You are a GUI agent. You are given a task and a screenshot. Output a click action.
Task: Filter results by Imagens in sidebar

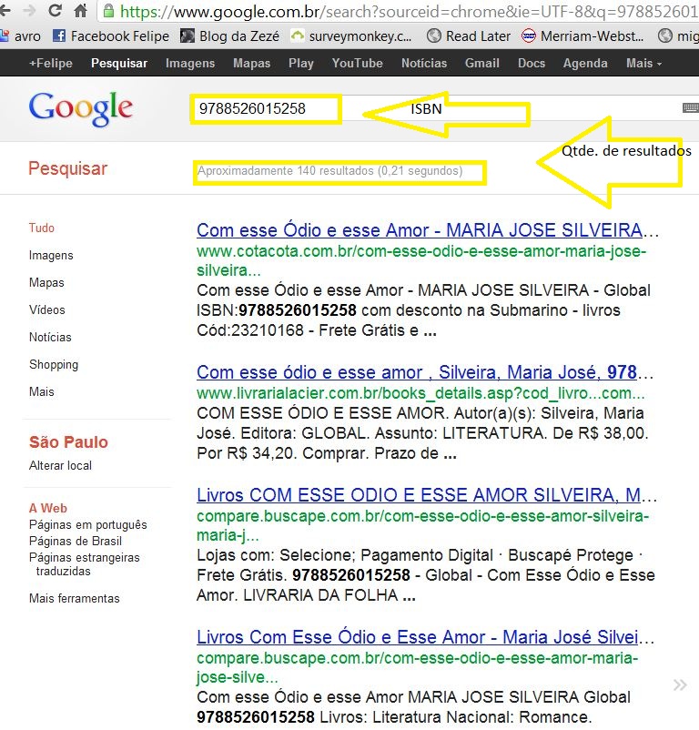pos(51,256)
